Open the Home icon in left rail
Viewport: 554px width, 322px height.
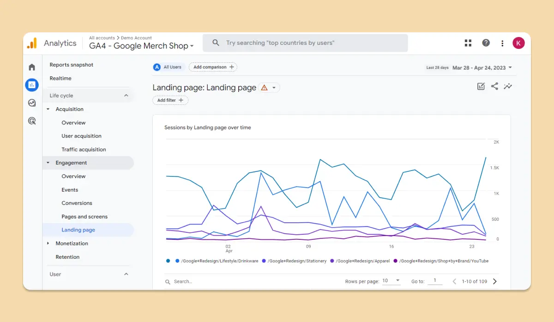pyautogui.click(x=32, y=67)
